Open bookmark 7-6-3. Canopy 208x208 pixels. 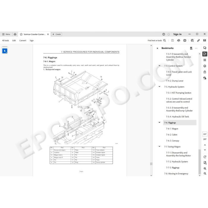click(172, 141)
